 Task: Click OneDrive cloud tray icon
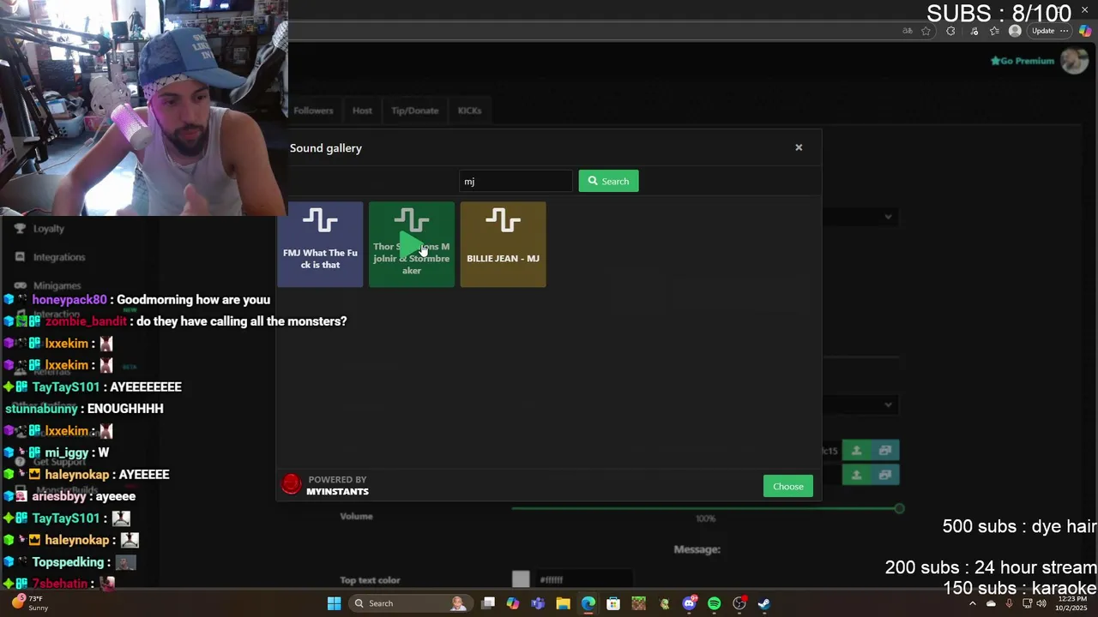point(992,603)
